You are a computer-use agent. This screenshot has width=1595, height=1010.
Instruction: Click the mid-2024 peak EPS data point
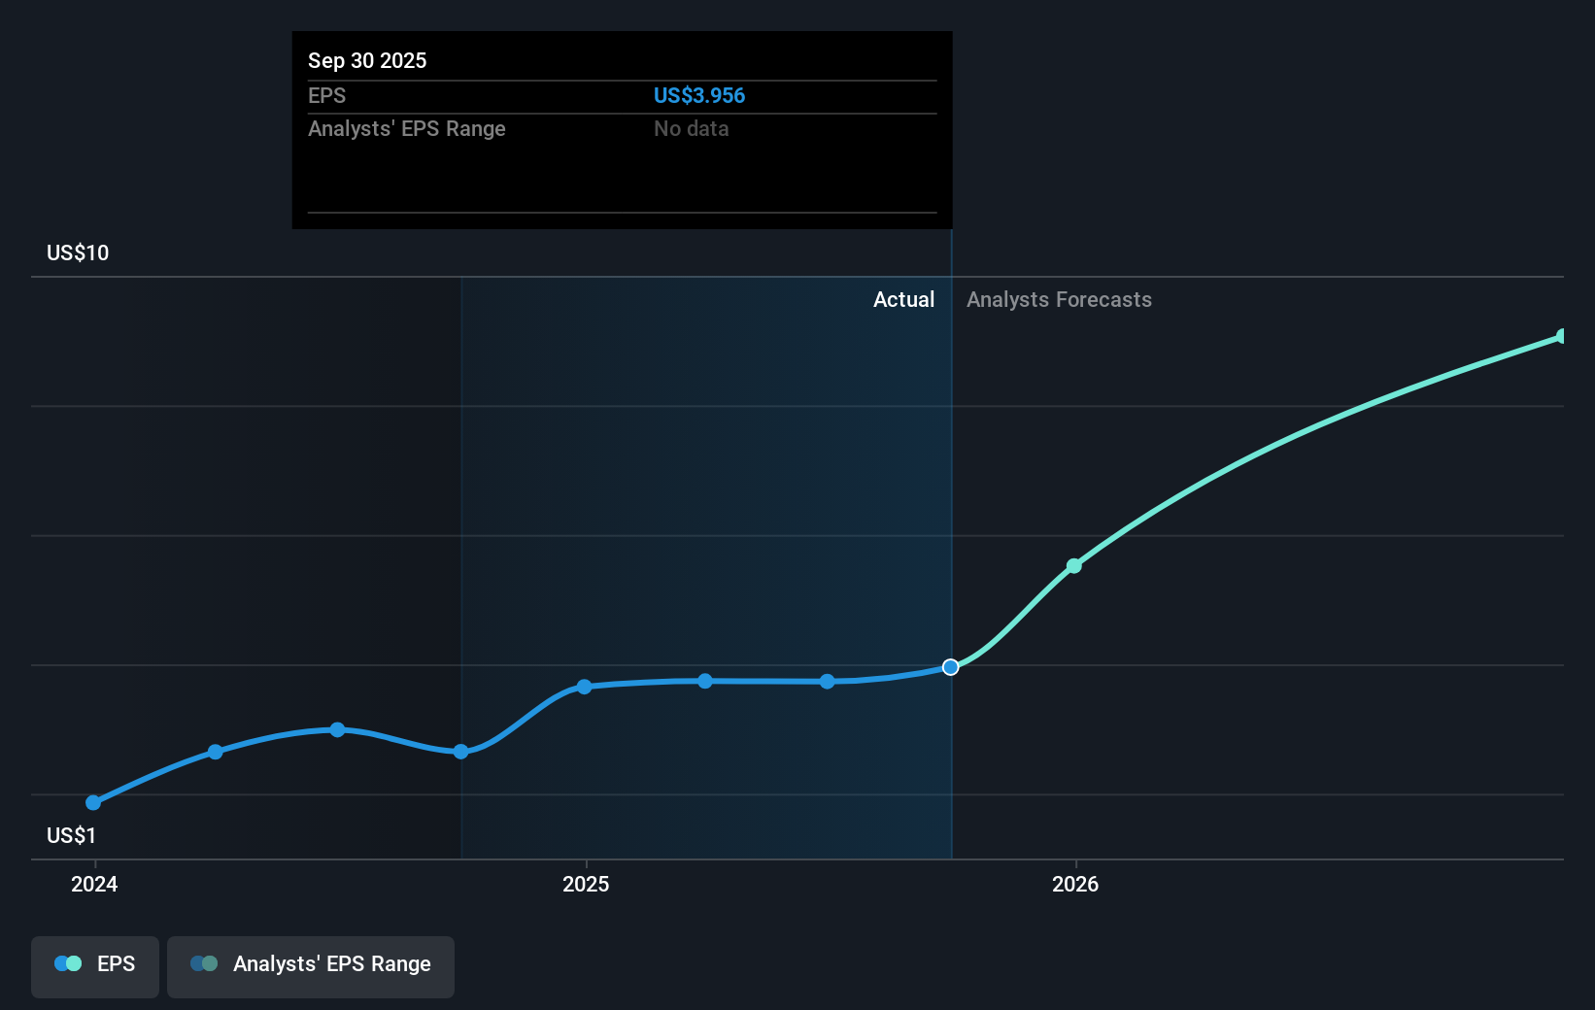click(x=337, y=729)
